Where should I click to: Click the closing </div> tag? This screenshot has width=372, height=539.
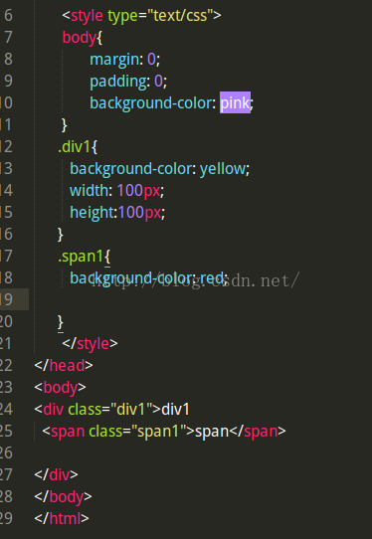(x=56, y=475)
